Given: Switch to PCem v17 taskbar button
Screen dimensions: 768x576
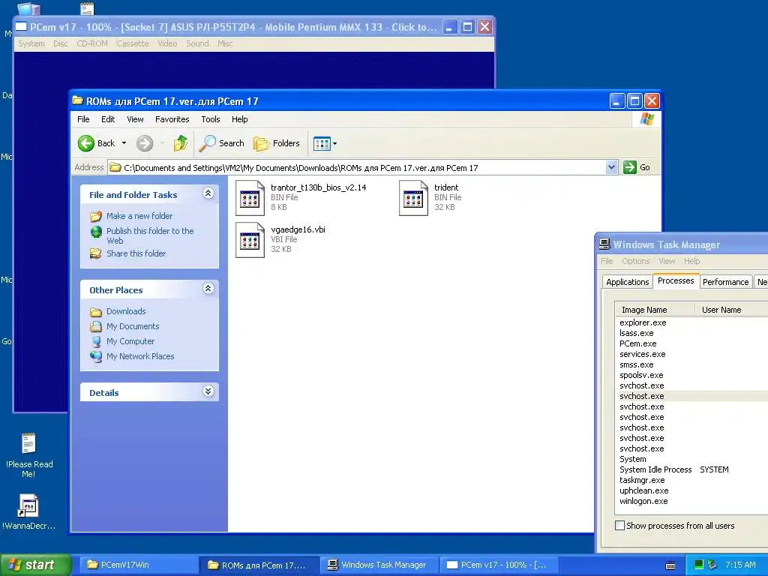Looking at the screenshot, I should (499, 565).
